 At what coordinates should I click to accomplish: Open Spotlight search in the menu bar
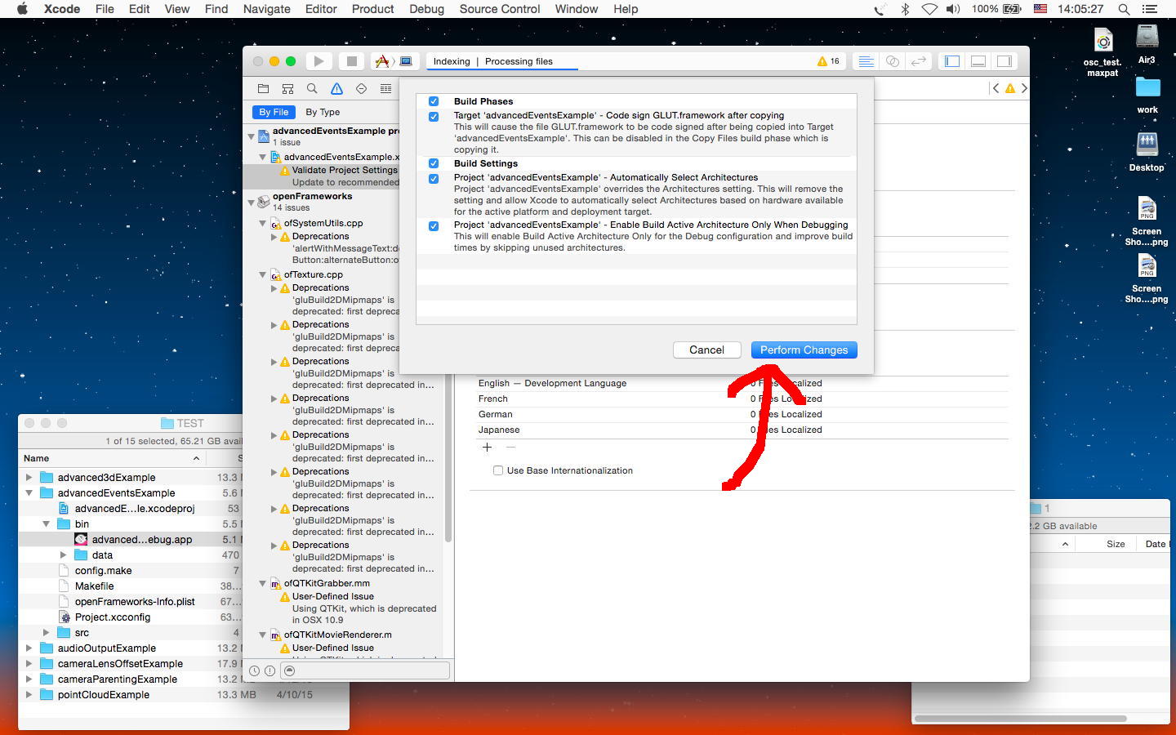(1124, 9)
